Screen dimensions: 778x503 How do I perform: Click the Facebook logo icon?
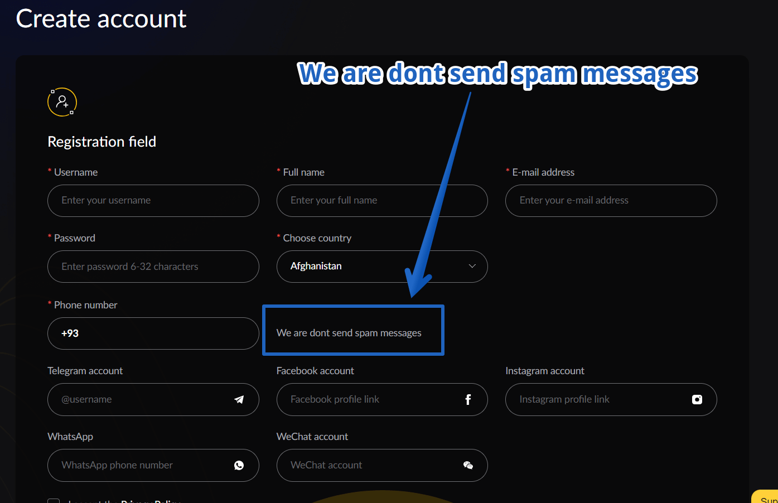coord(468,399)
